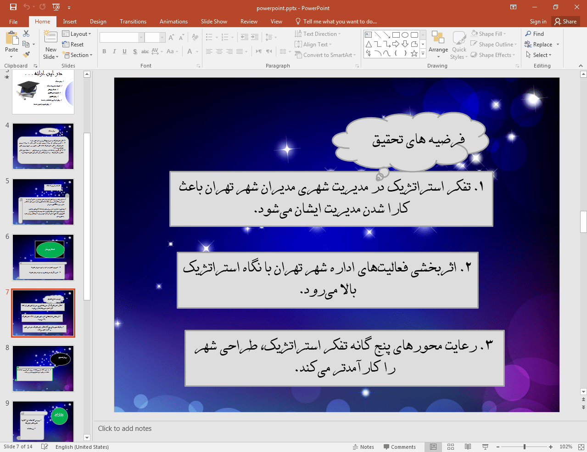The image size is (587, 452).
Task: Toggle Normal view button
Action: [x=433, y=446]
